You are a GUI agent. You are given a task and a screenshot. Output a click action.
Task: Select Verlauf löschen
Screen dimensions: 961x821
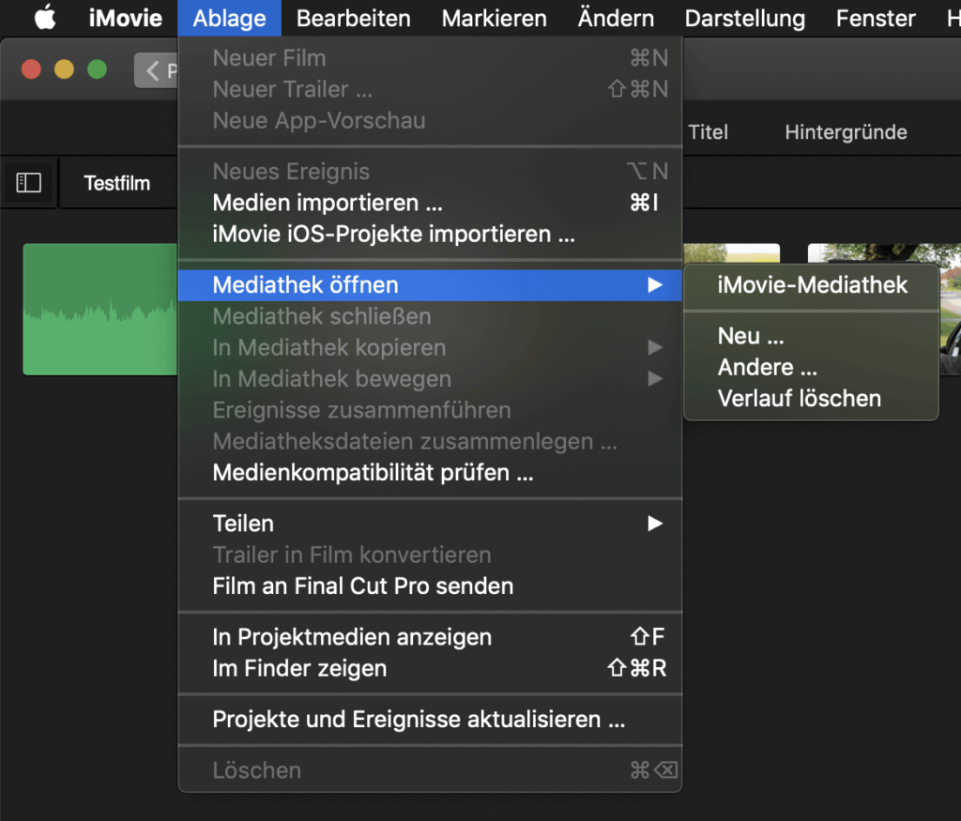799,398
